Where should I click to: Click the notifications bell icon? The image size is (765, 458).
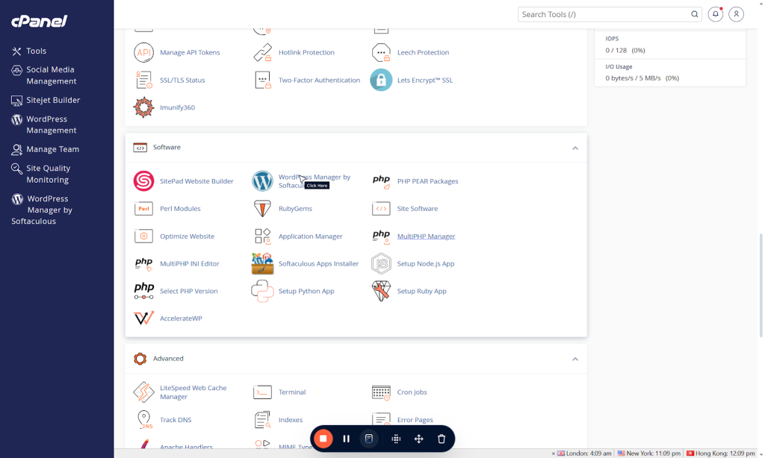click(715, 14)
